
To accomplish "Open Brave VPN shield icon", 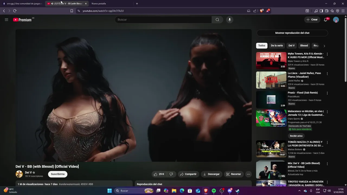I will click(x=338, y=11).
